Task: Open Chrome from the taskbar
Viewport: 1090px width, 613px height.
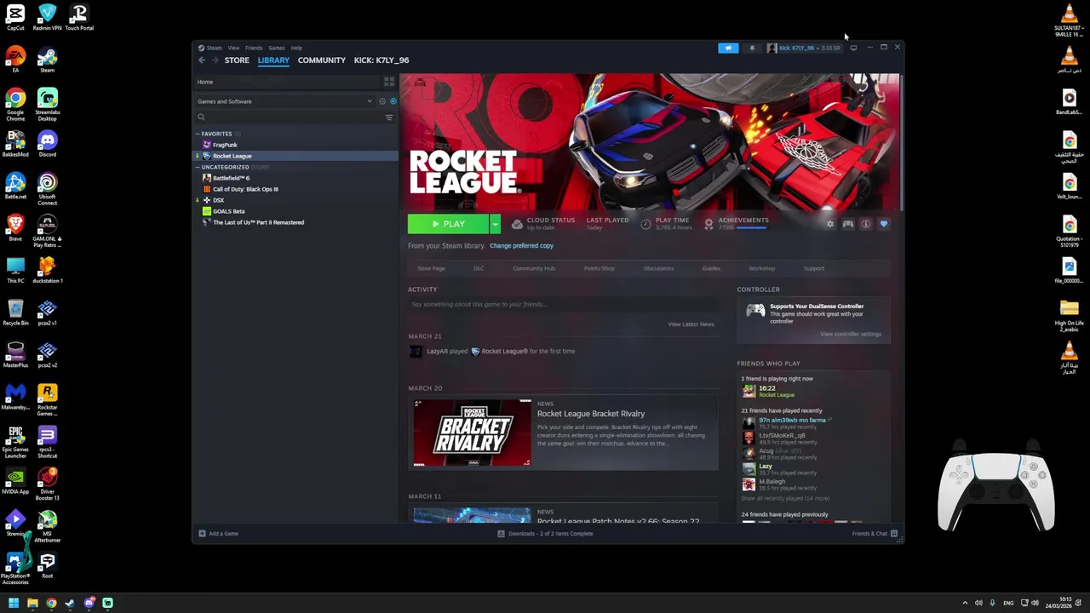Action: tap(51, 603)
